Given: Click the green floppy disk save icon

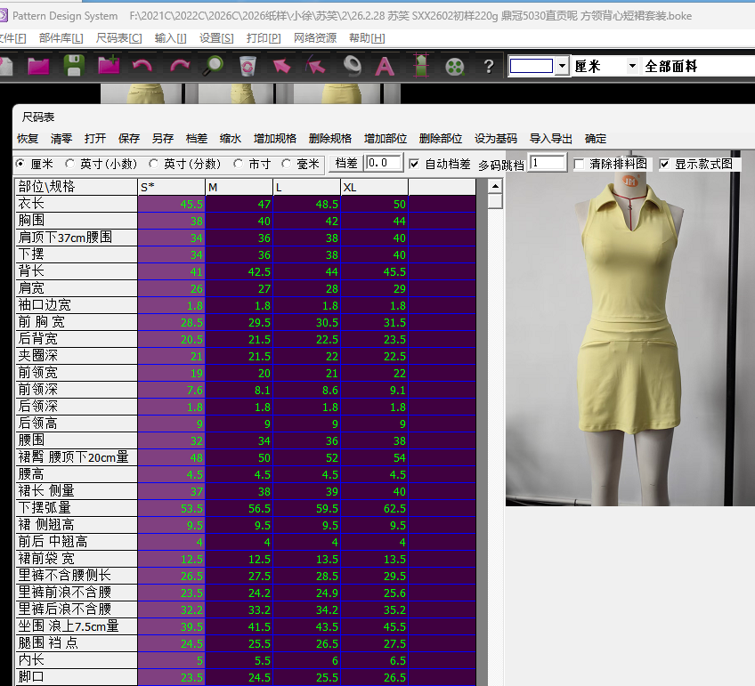Looking at the screenshot, I should coord(73,66).
